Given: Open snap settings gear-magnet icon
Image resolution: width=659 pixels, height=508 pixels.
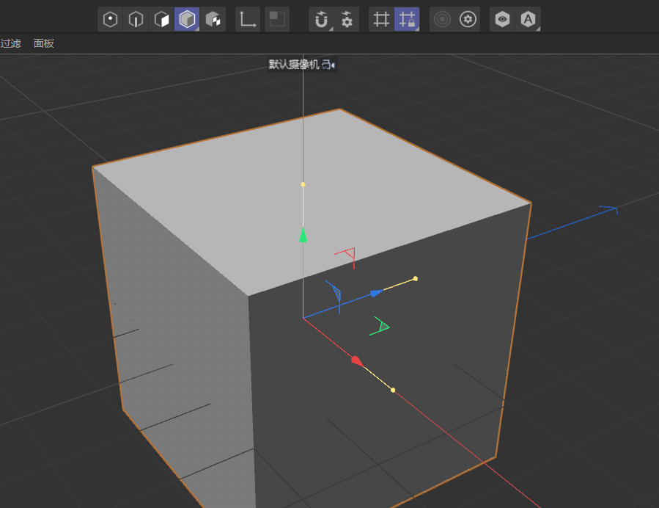Looking at the screenshot, I should (x=347, y=20).
